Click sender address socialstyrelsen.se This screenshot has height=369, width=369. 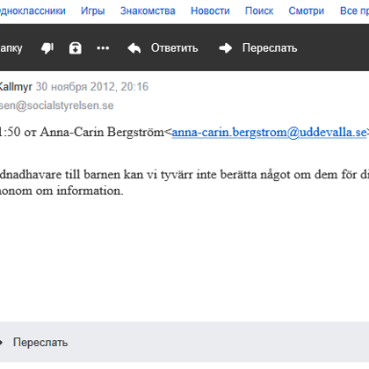pyautogui.click(x=56, y=105)
